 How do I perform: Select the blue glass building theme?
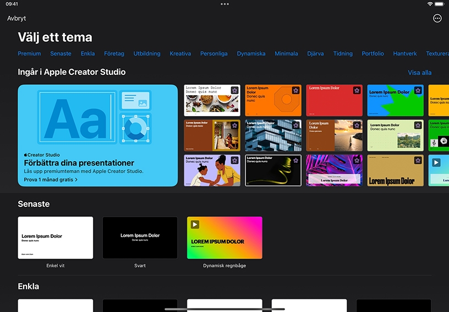(x=273, y=135)
